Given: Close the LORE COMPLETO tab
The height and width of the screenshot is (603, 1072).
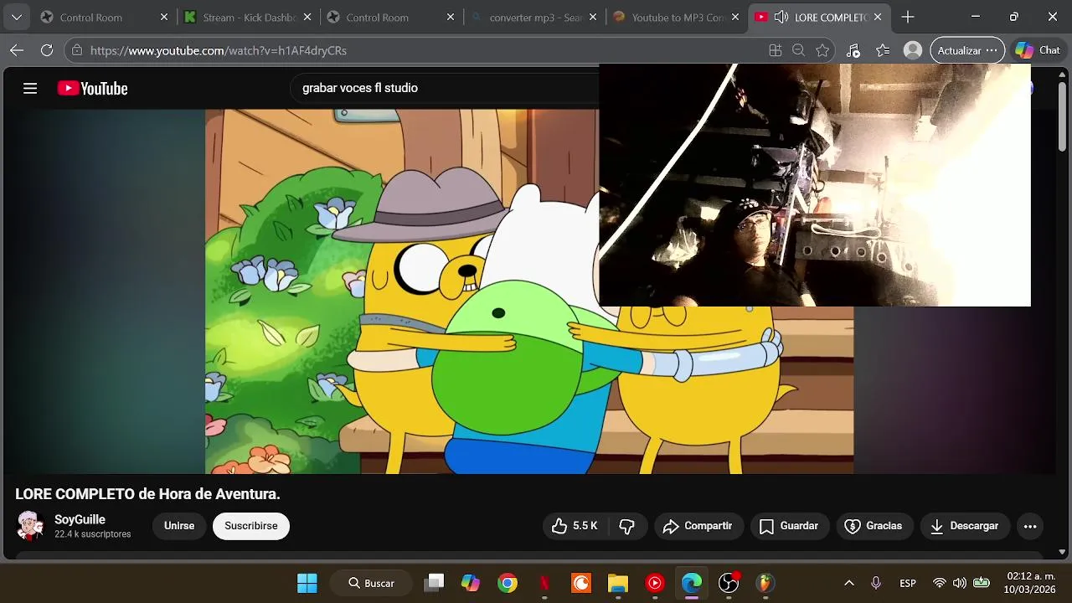Looking at the screenshot, I should click(878, 17).
